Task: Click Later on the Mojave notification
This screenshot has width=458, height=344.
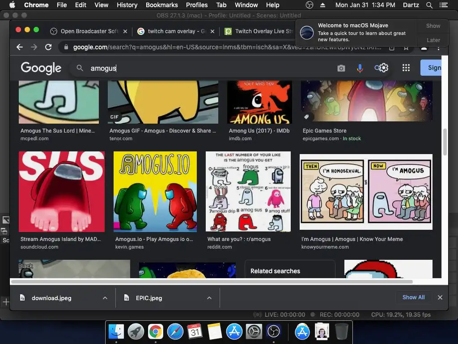Action: [433, 40]
